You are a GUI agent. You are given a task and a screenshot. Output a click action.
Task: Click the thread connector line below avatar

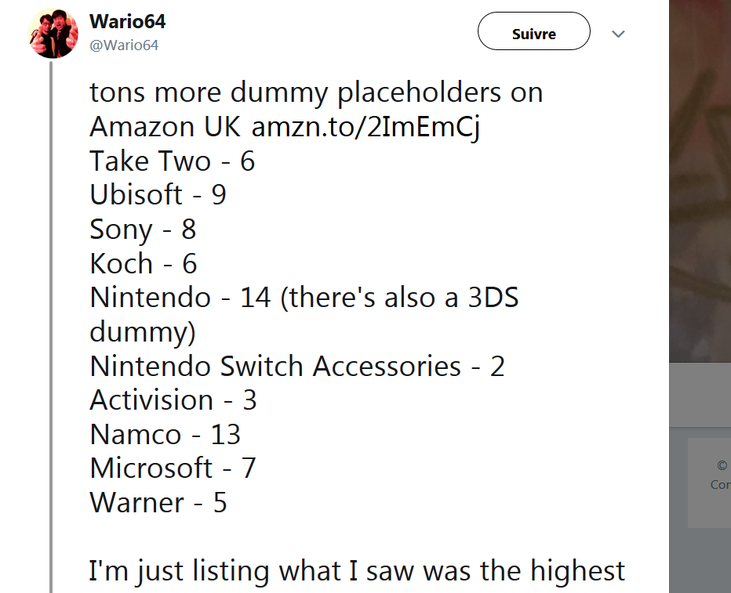51,326
